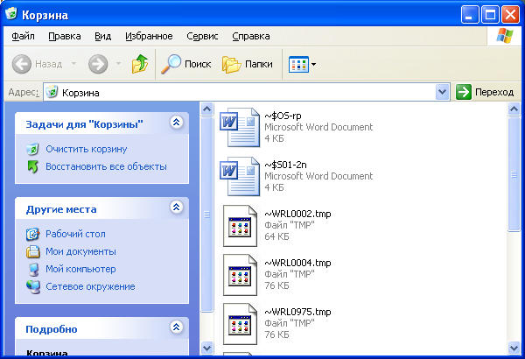Click the Forward green arrow icon
The image size is (525, 359).
pyautogui.click(x=98, y=64)
